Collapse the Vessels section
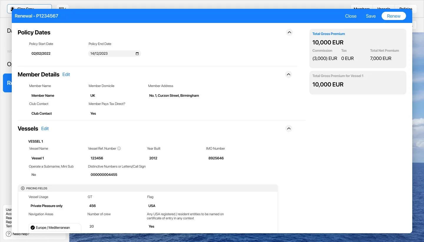 point(289,128)
